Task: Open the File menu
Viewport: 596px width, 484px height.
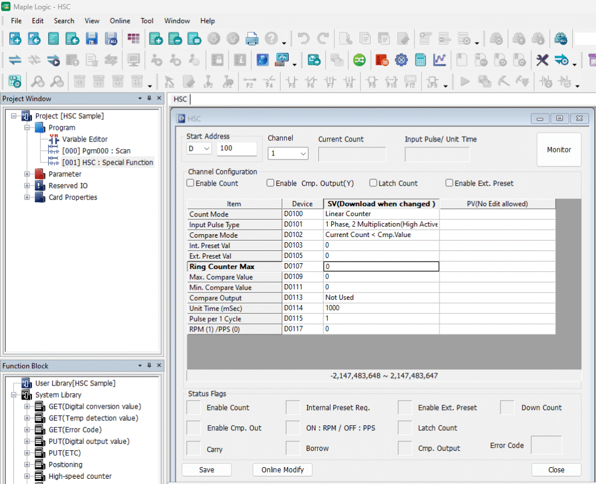Action: [x=16, y=21]
